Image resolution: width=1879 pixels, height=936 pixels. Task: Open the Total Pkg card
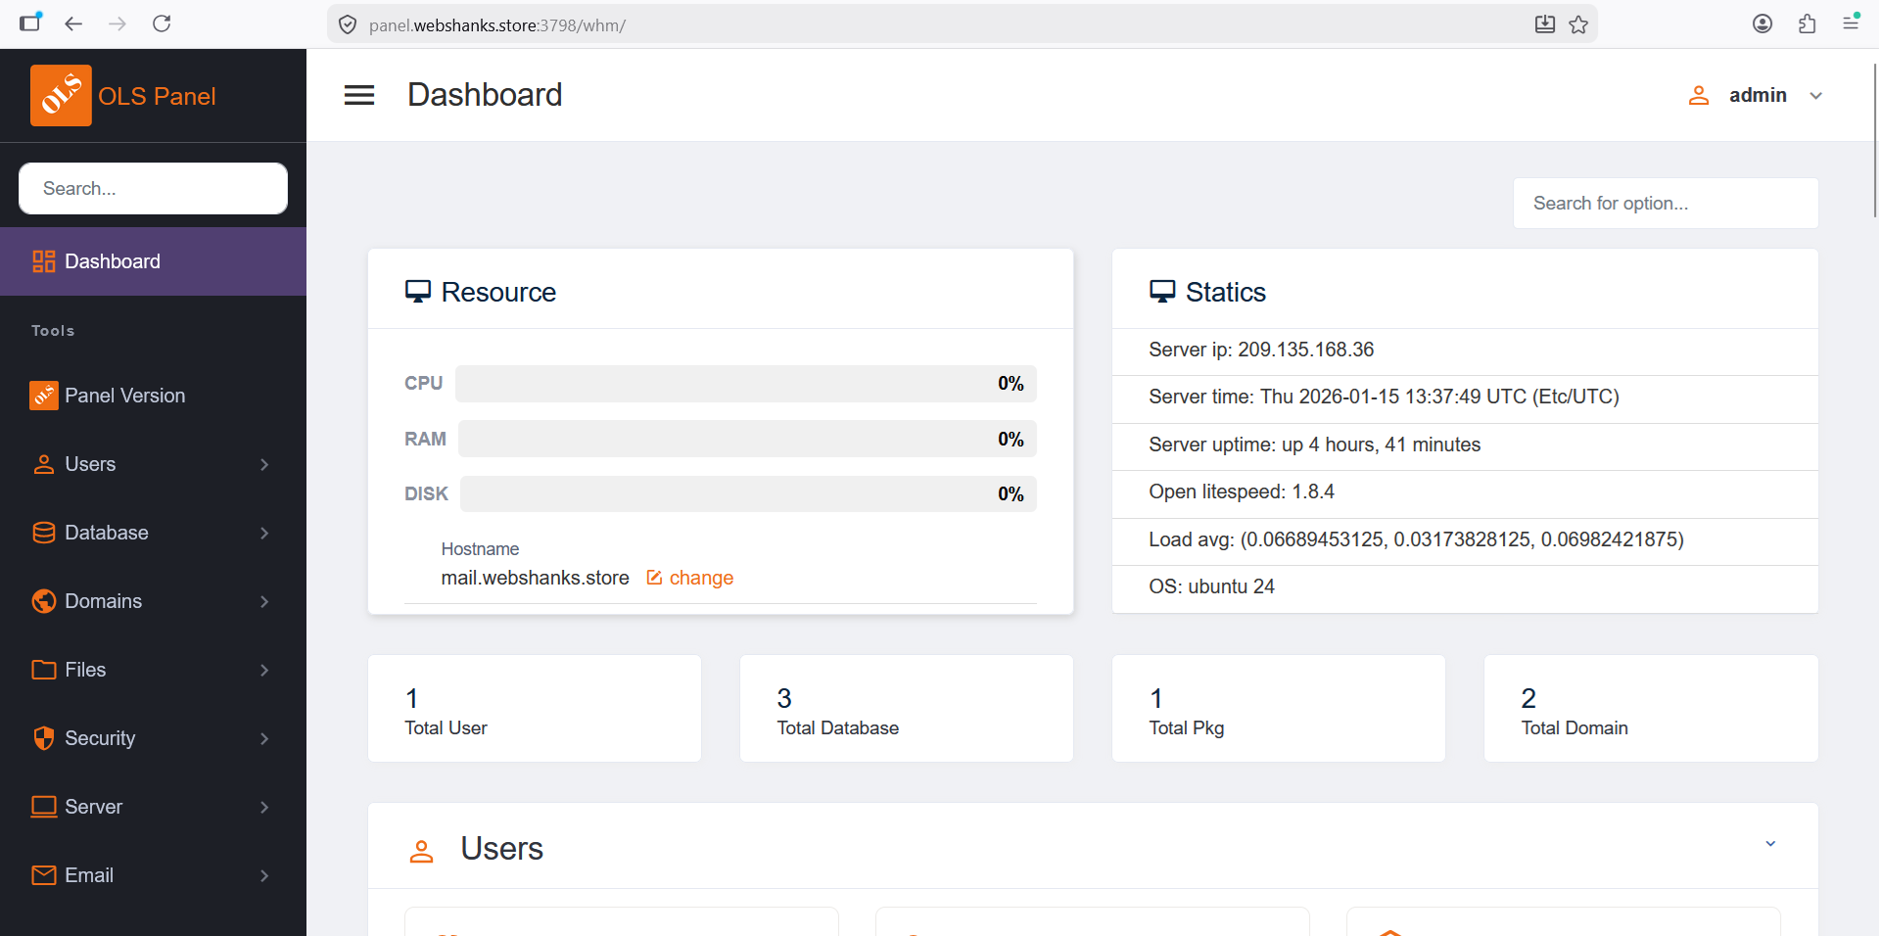pyautogui.click(x=1279, y=709)
